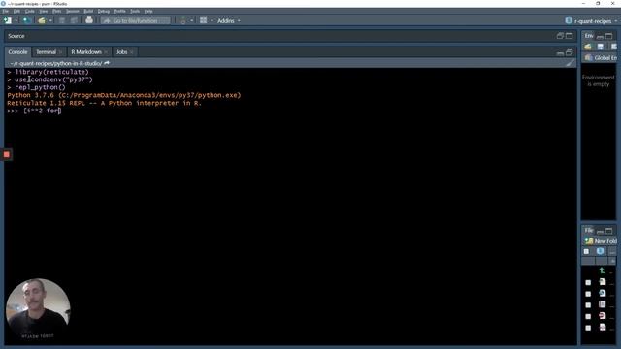Close the R Markdown tab
Viewport: 621px width, 349px height.
tap(106, 52)
